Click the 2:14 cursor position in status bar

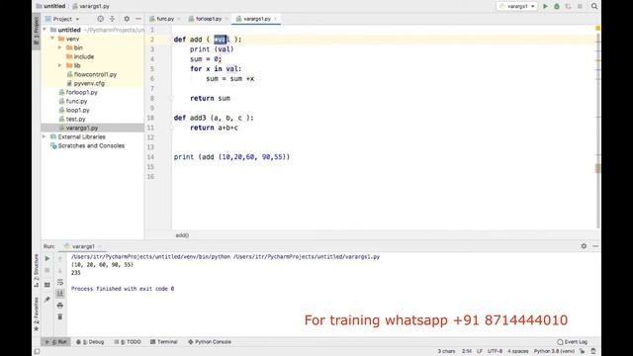coord(467,351)
